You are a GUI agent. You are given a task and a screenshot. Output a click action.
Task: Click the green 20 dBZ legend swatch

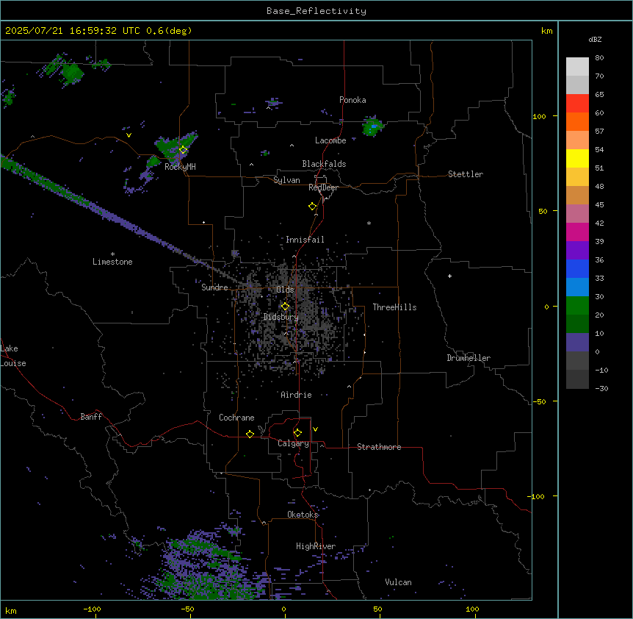577,306
